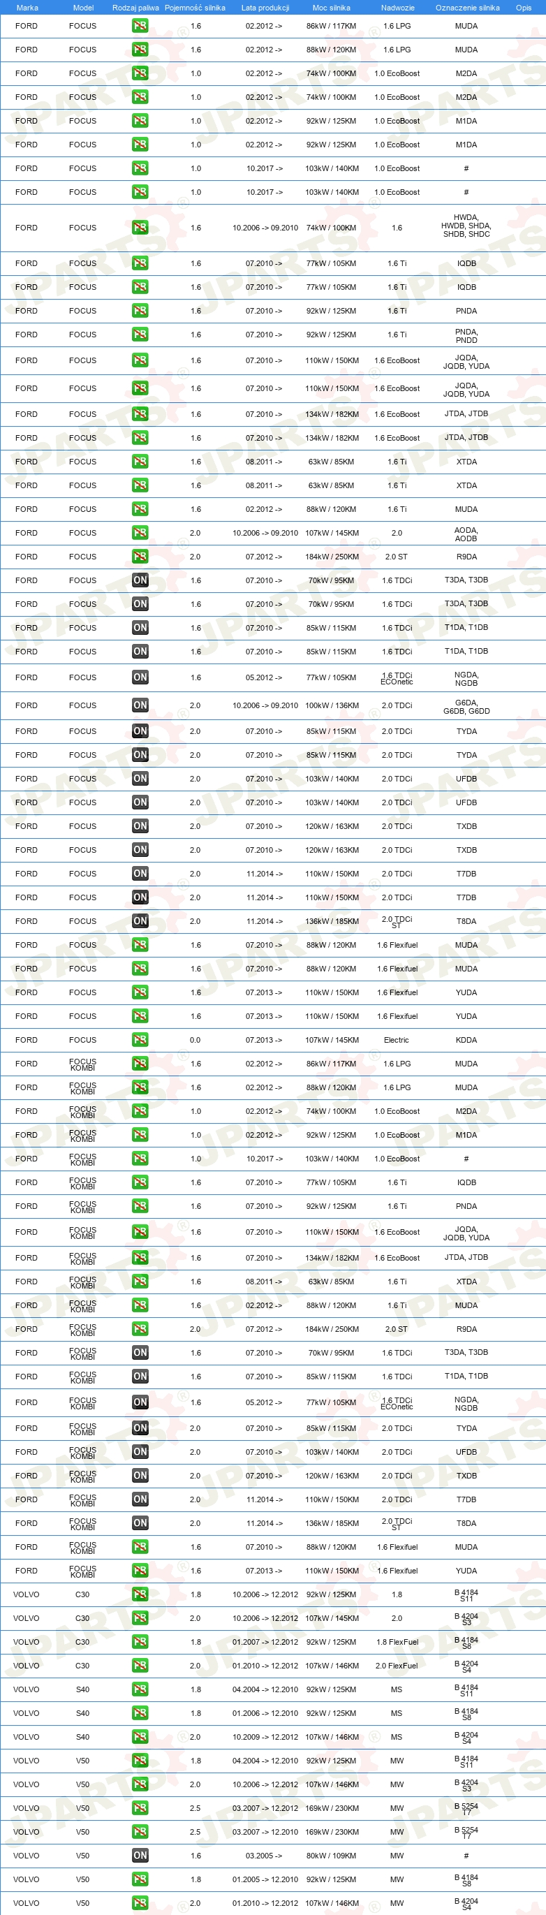Click petrol icon in Volvo V50 01.2005 1.8 row

pos(140,1879)
